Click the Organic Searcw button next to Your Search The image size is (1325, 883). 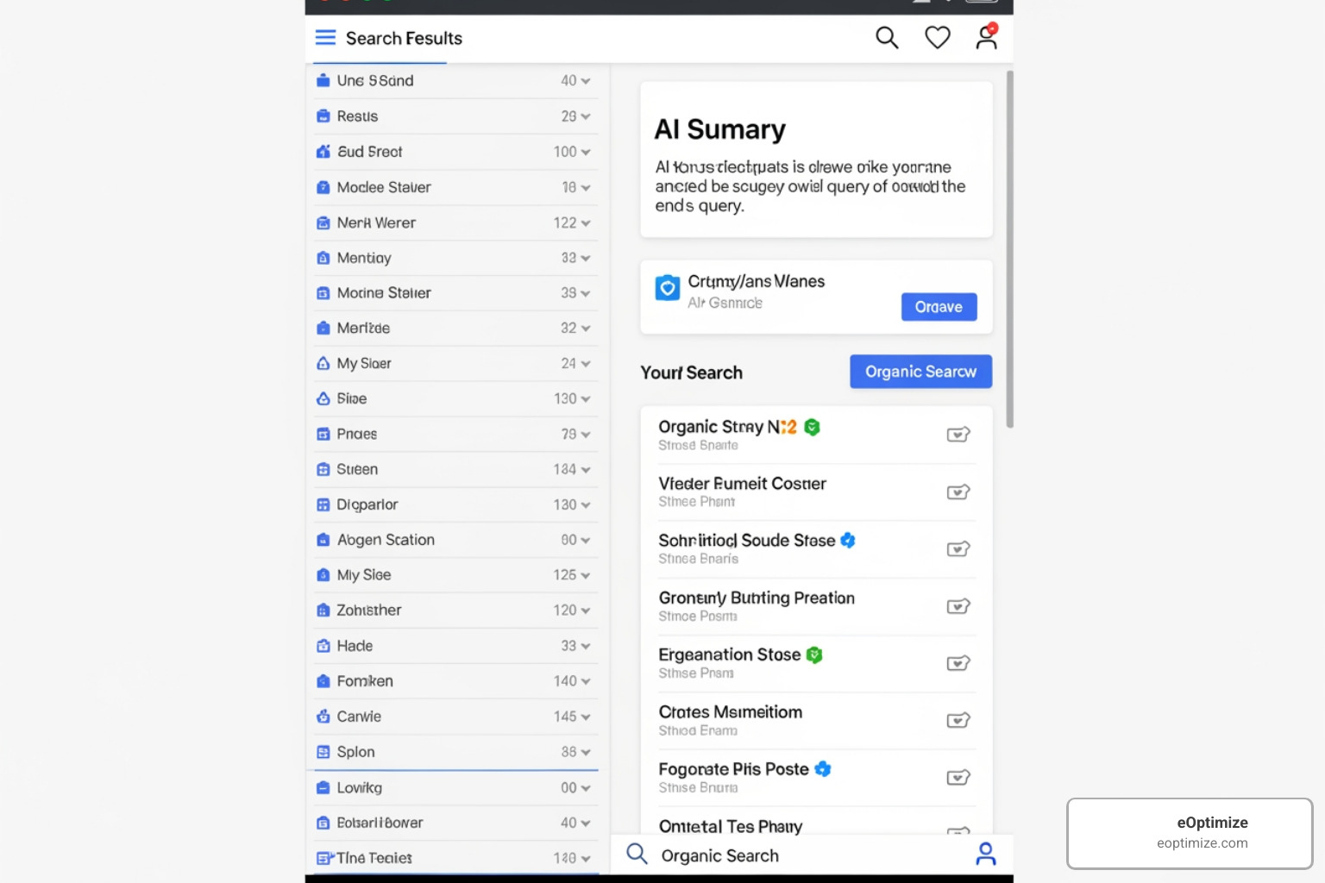[x=920, y=371]
